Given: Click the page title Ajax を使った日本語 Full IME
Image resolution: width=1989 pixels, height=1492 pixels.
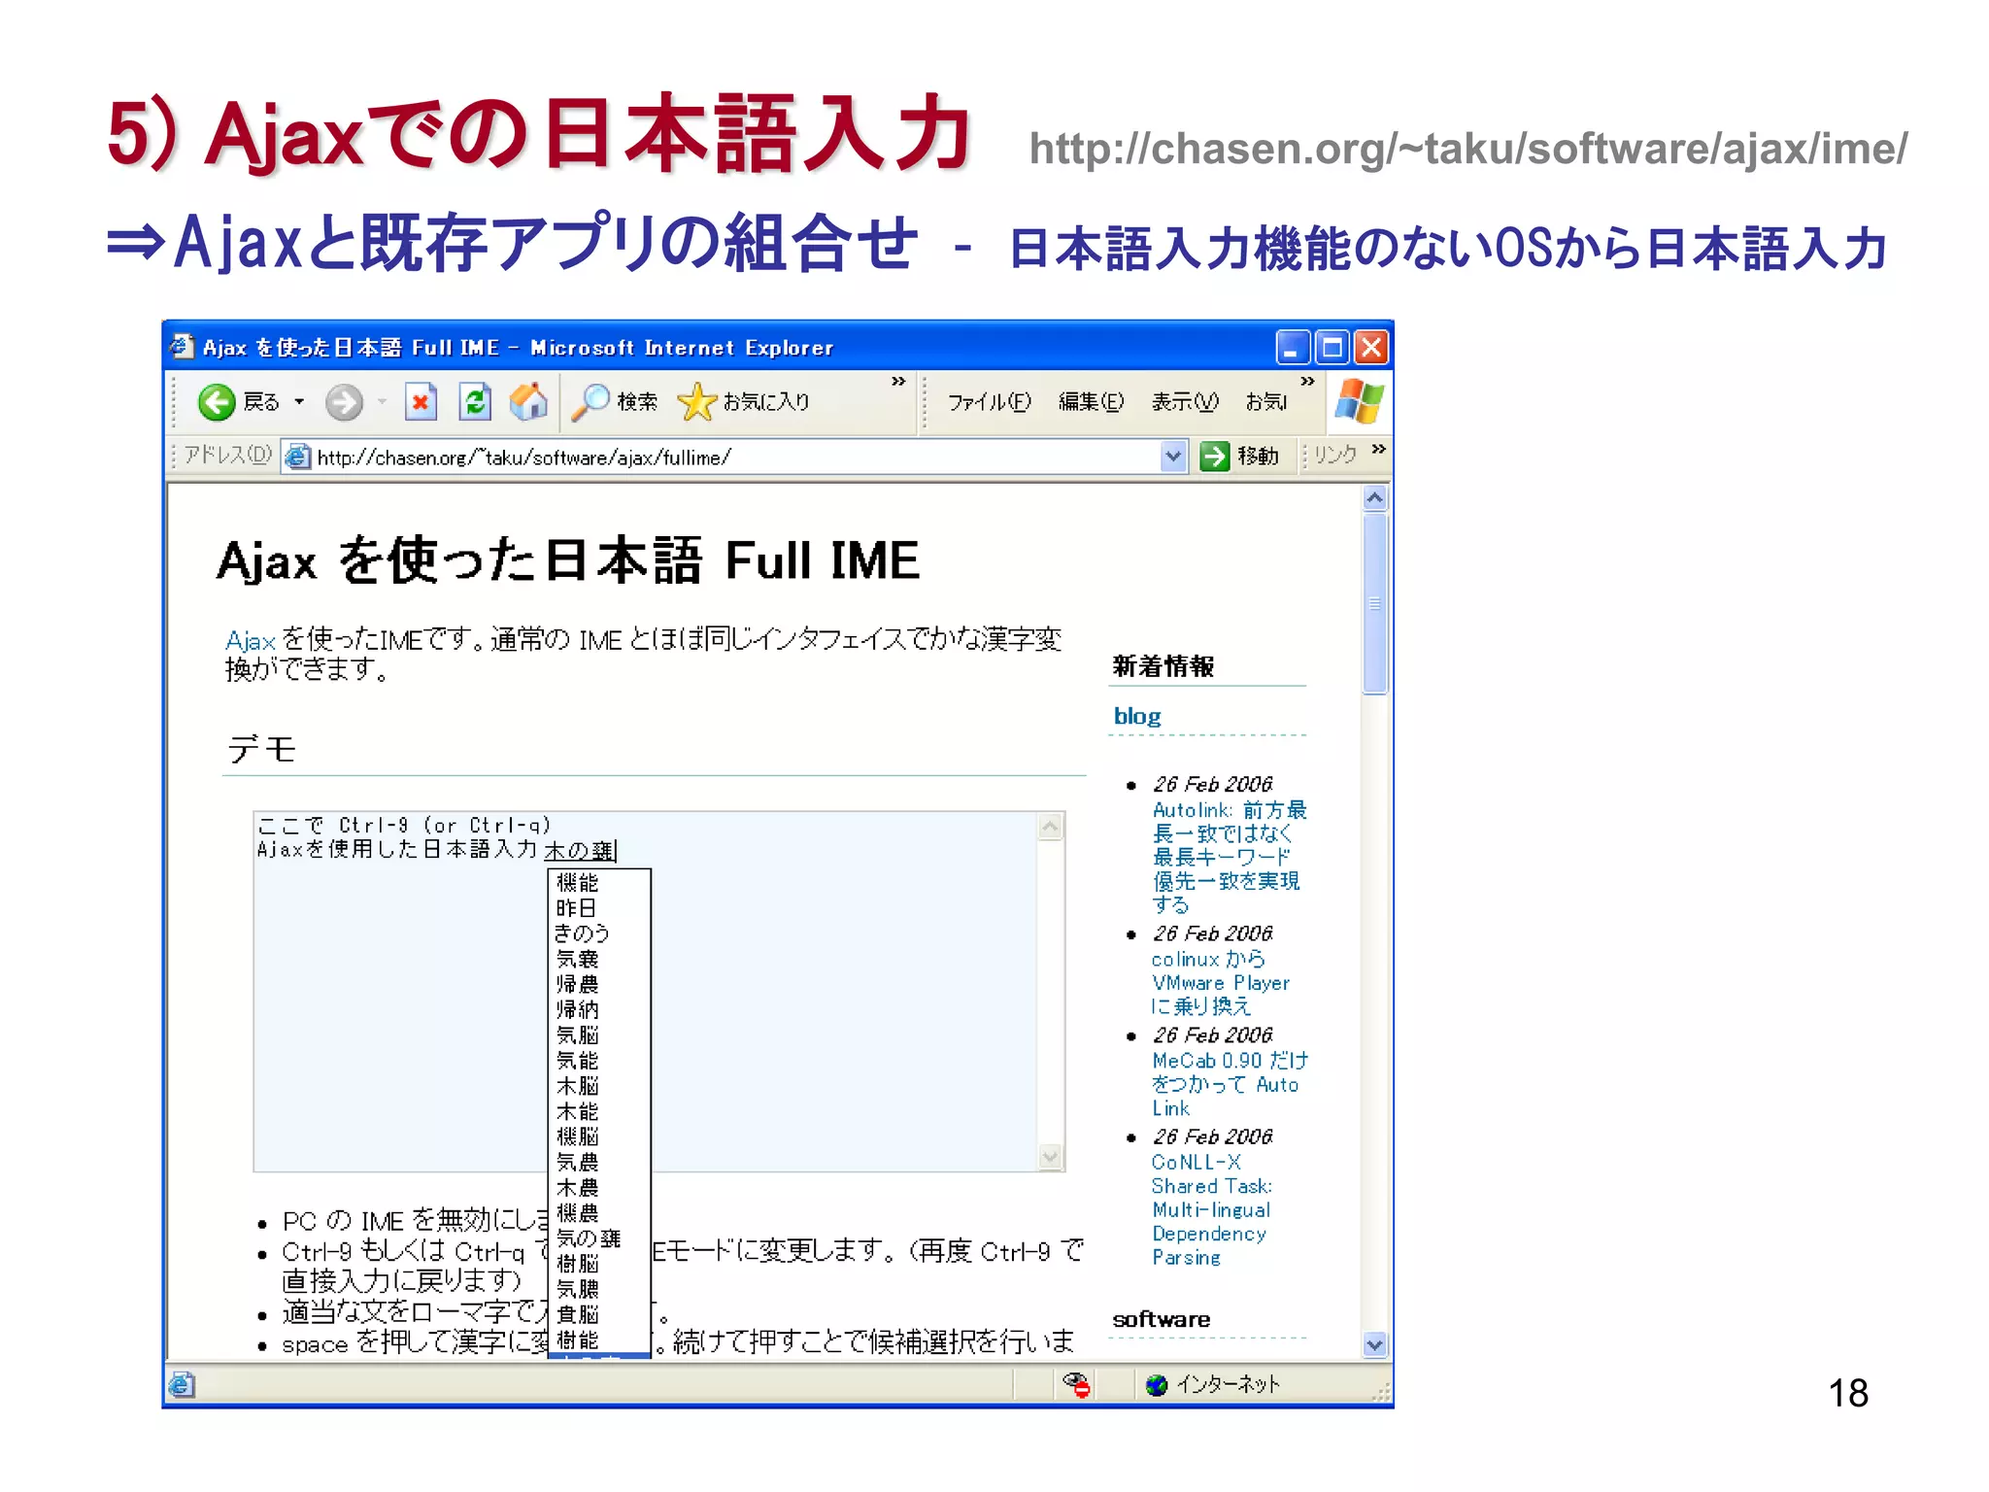Looking at the screenshot, I should pyautogui.click(x=568, y=560).
